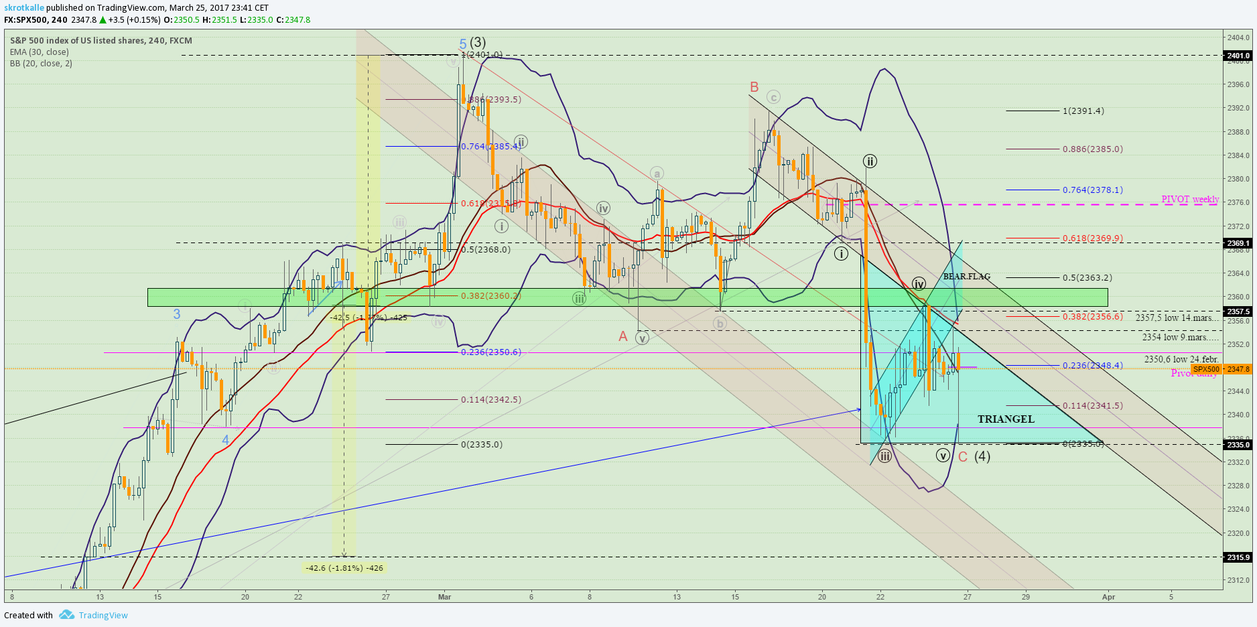The height and width of the screenshot is (627, 1257).
Task: Click the black circled iii wave marker
Action: click(885, 457)
